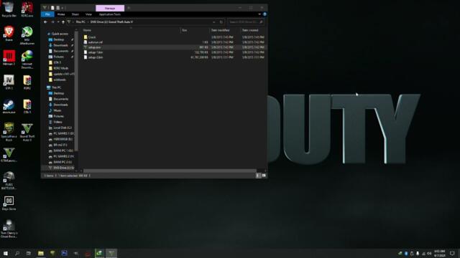Click This PC in the address breadcrumb
Screen dimensions: 460x258
[x=80, y=22]
